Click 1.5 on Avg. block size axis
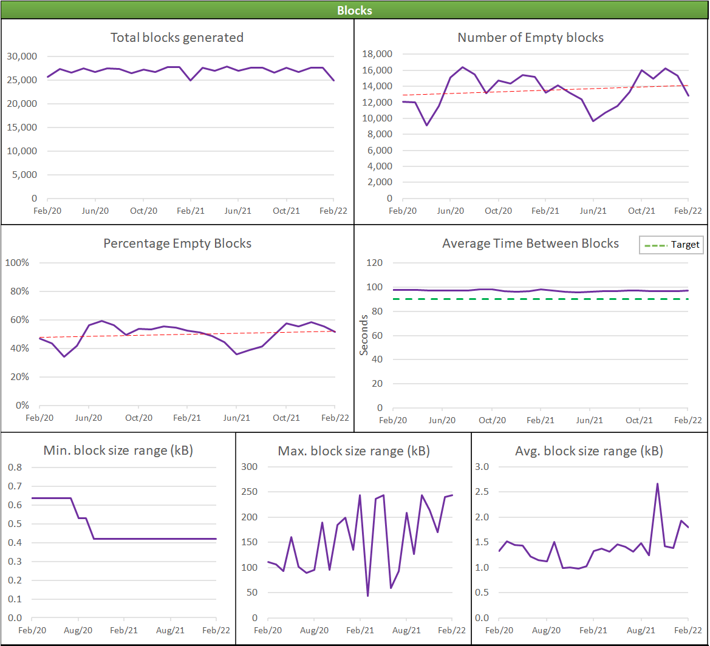 point(482,542)
